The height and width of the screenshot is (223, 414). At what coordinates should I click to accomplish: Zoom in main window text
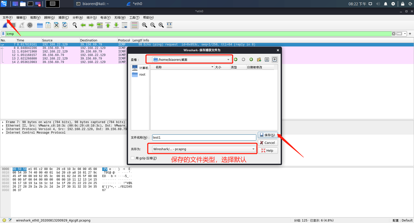point(145,25)
